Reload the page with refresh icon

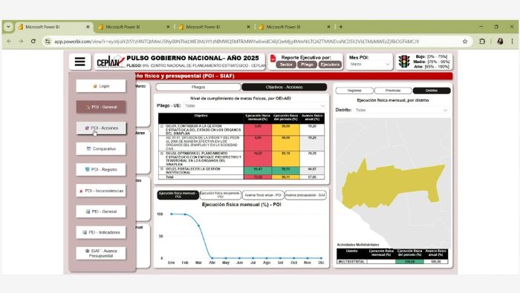click(x=33, y=42)
